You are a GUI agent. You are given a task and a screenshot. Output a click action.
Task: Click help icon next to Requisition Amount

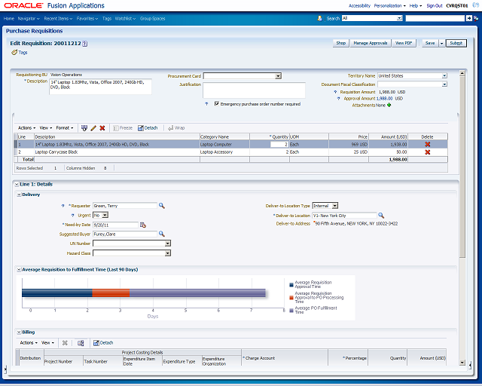click(x=335, y=92)
